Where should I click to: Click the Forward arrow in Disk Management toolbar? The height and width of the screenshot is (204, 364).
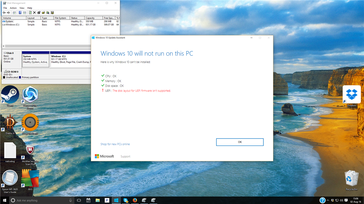click(9, 13)
